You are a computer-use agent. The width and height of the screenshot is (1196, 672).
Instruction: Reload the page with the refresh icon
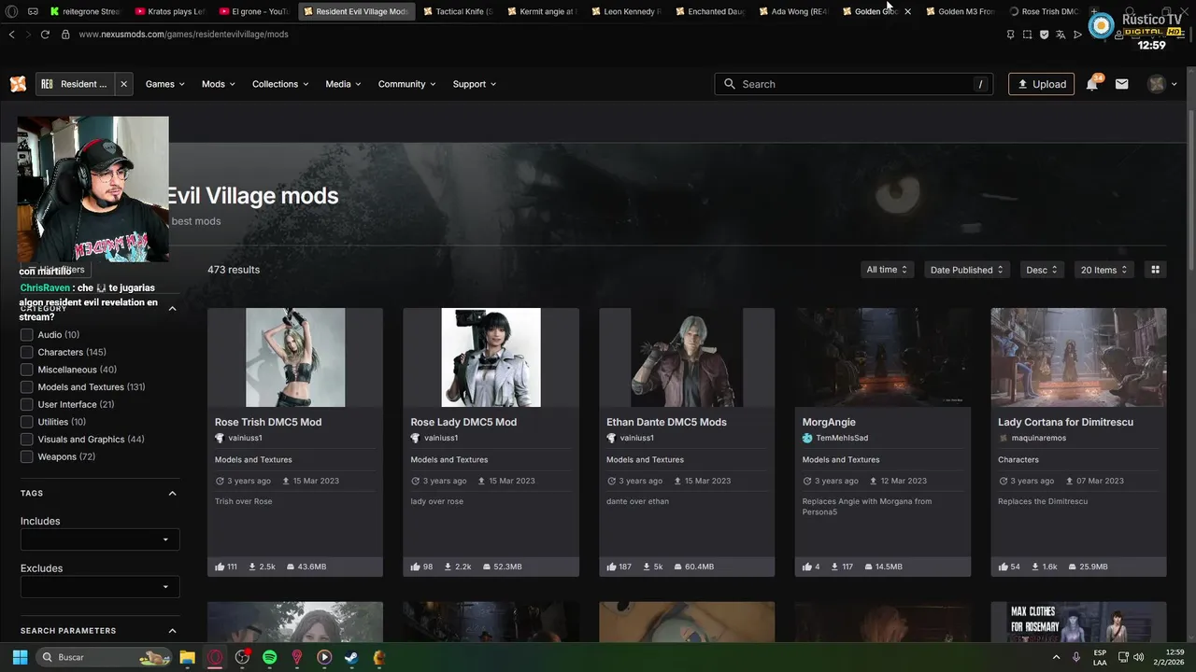[x=45, y=35]
